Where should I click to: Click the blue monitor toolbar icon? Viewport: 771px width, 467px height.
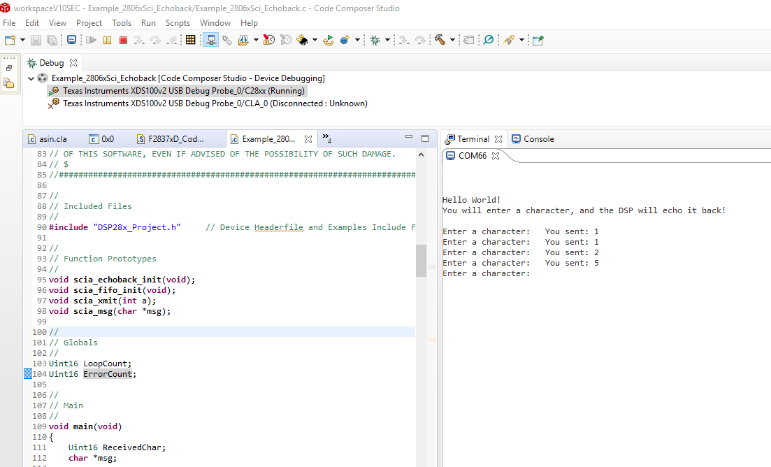71,41
